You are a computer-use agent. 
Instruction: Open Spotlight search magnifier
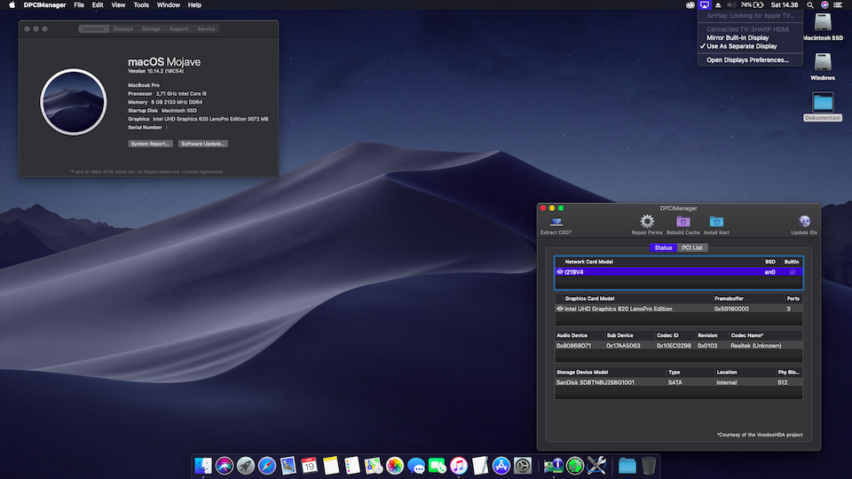[x=810, y=5]
